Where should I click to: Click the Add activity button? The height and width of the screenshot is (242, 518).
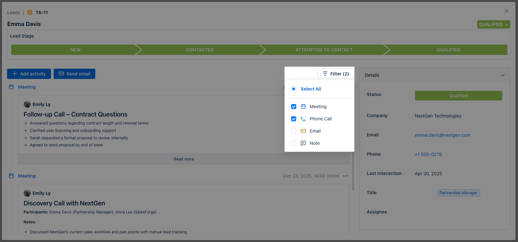[29, 74]
